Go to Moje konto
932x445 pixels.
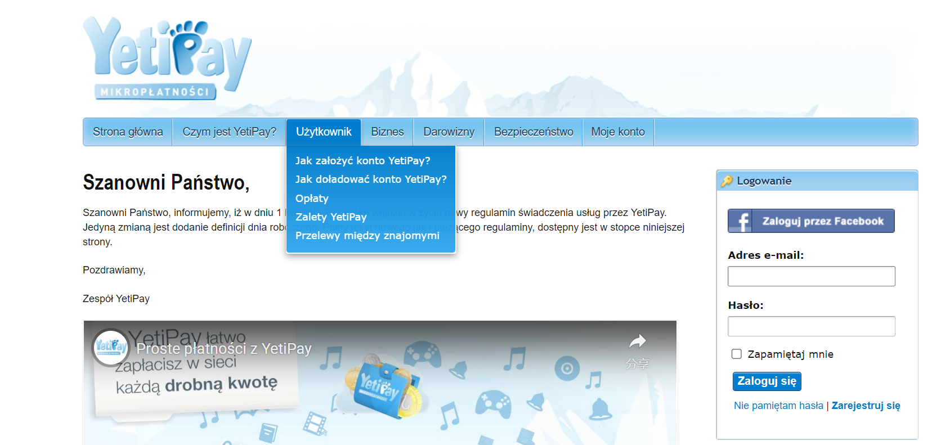pos(618,132)
